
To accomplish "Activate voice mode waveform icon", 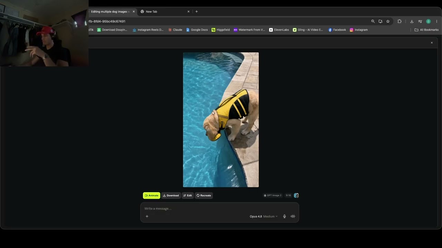I will tap(293, 216).
